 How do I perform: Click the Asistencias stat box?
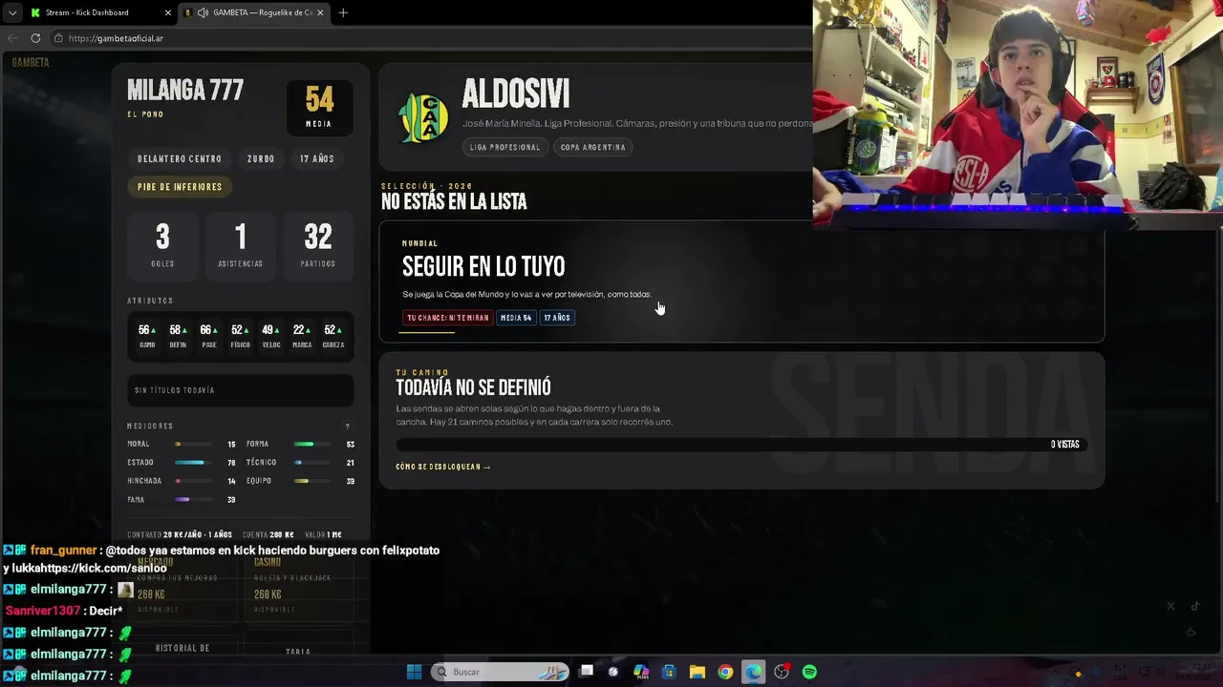240,245
